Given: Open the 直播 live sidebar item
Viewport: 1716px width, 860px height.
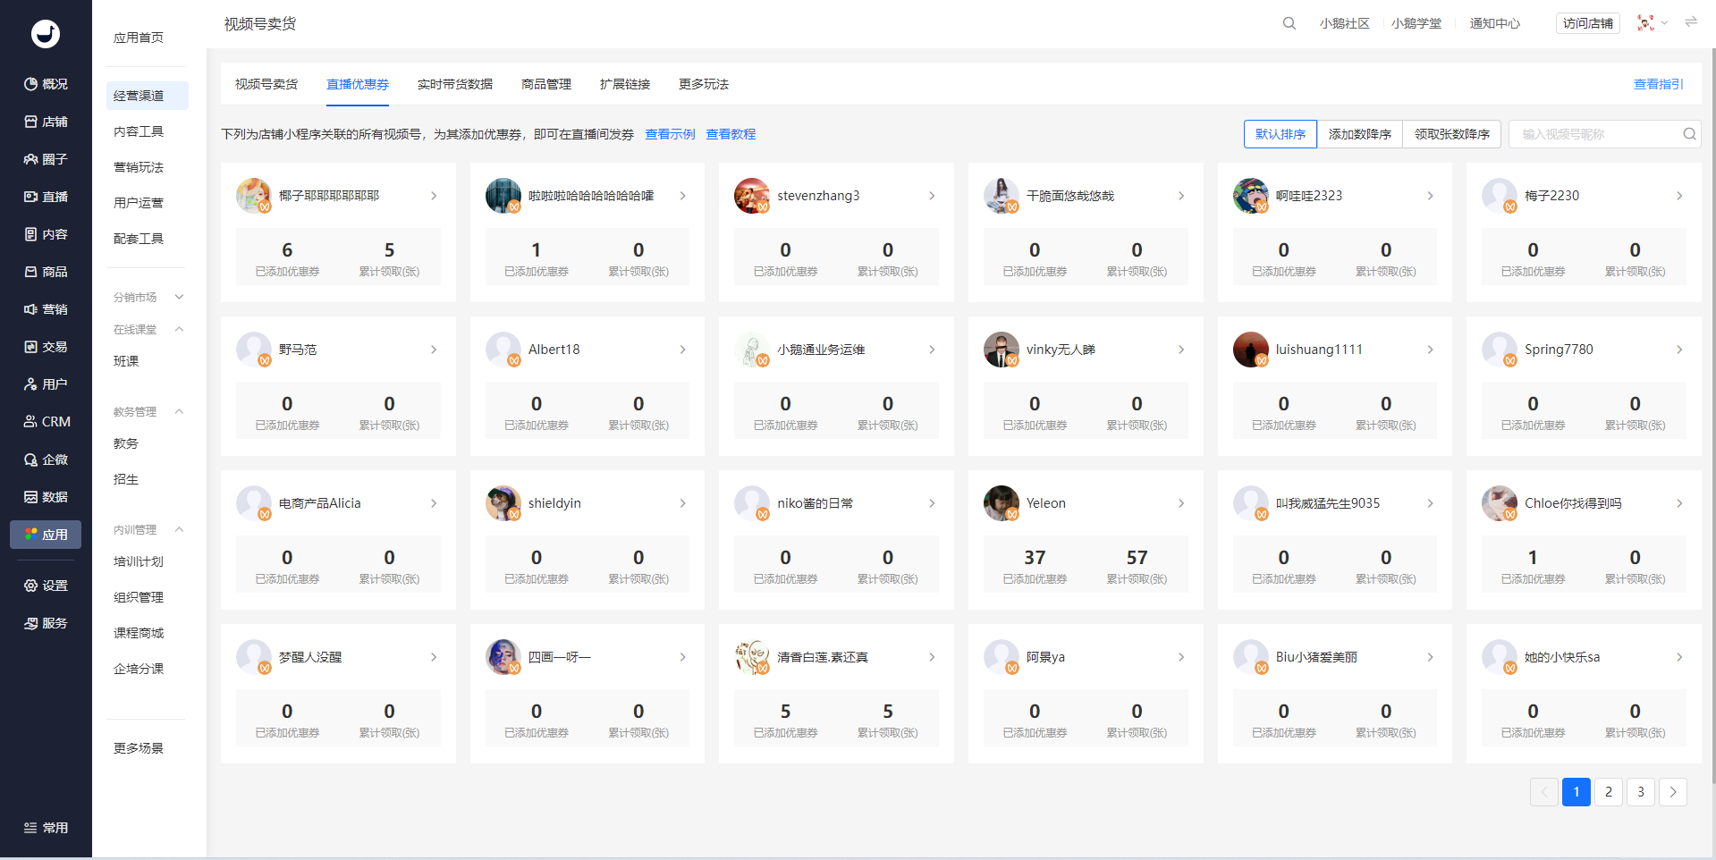Looking at the screenshot, I should 46,197.
